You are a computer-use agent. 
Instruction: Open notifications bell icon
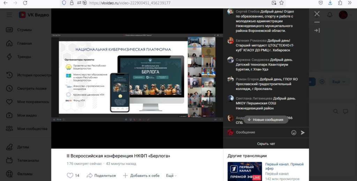[x=329, y=15]
